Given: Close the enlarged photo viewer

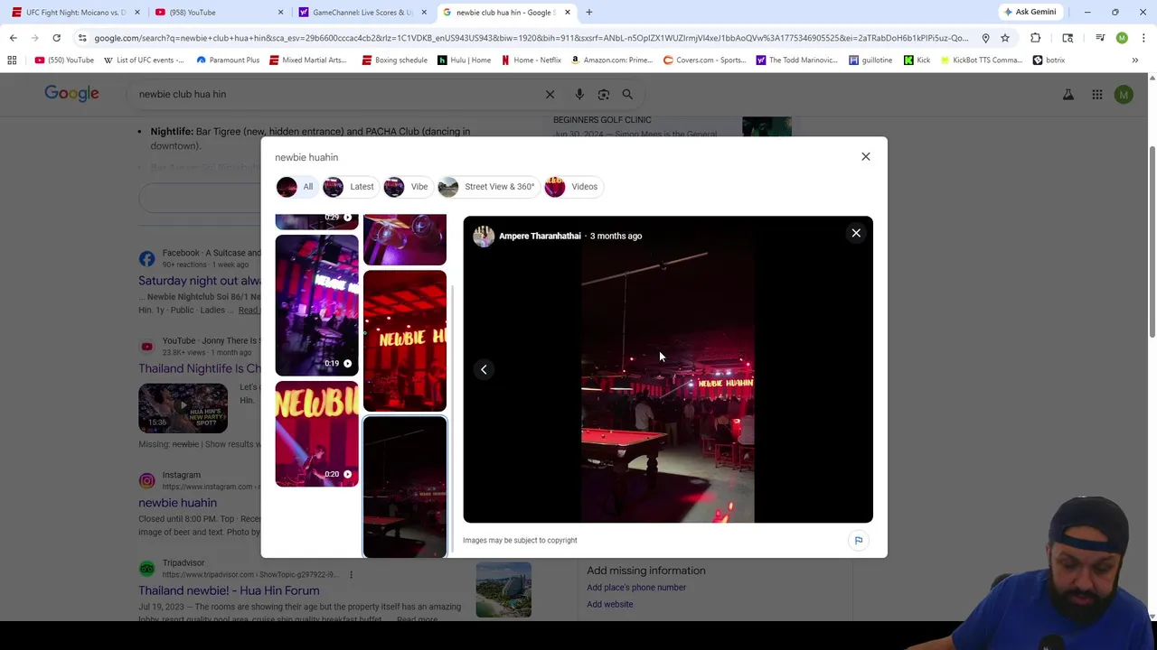Looking at the screenshot, I should (856, 233).
